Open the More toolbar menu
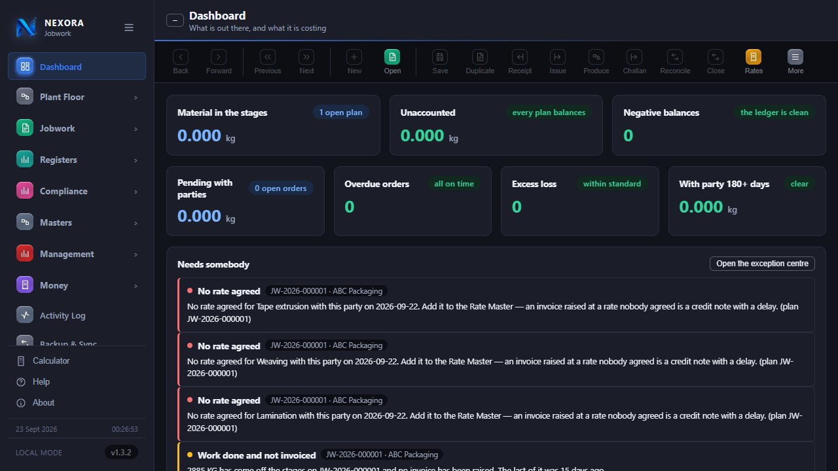 [795, 57]
